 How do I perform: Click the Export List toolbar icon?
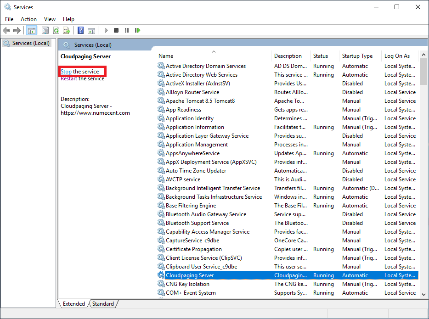point(67,30)
